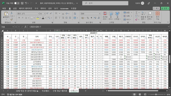Image resolution: width=171 pixels, height=96 pixels.
Task: Switch to the Data ribbon tab
Action: tap(43, 8)
